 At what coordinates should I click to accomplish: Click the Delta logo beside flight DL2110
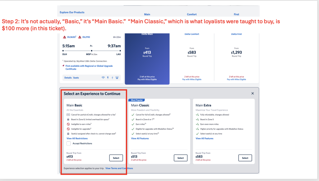click(79, 37)
